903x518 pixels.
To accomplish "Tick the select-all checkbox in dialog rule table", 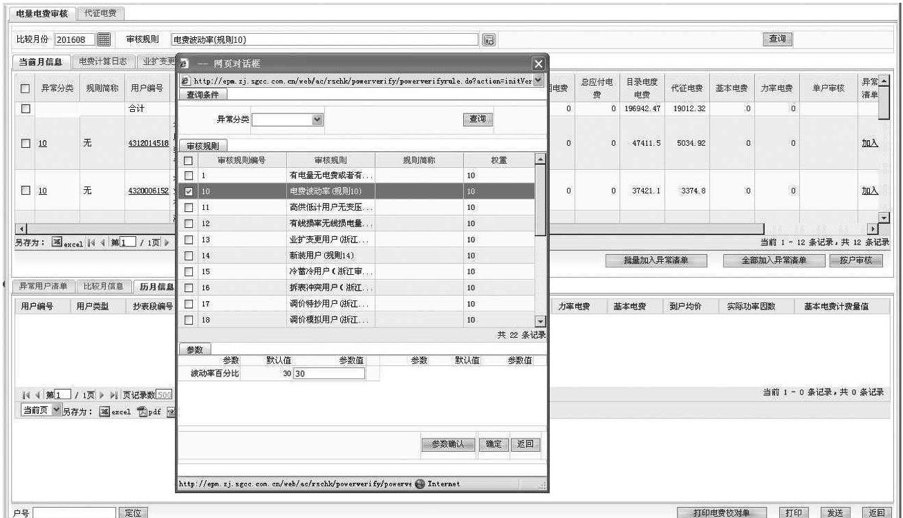I will click(x=189, y=160).
